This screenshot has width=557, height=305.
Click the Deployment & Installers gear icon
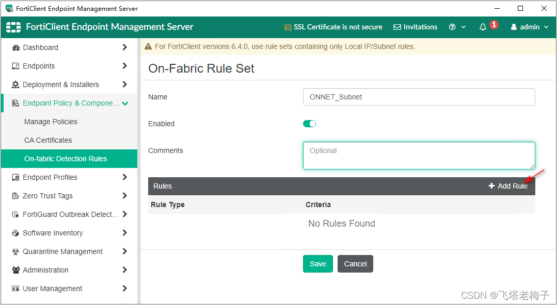pyautogui.click(x=15, y=84)
